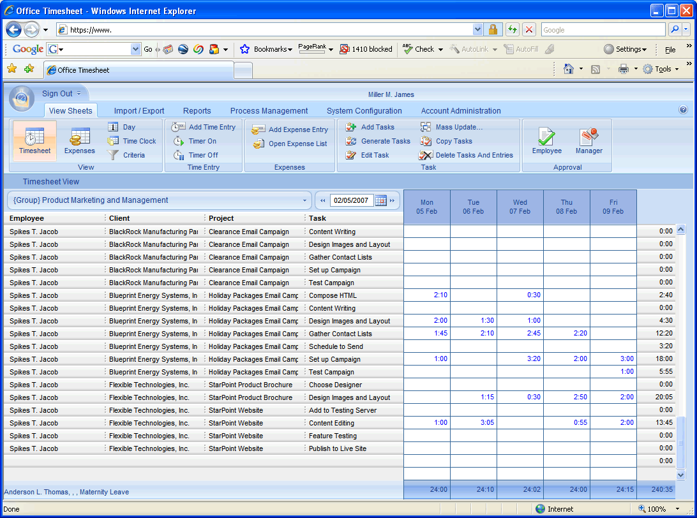This screenshot has height=518, width=697.
Task: Click Generate Tasks button
Action: [x=386, y=141]
